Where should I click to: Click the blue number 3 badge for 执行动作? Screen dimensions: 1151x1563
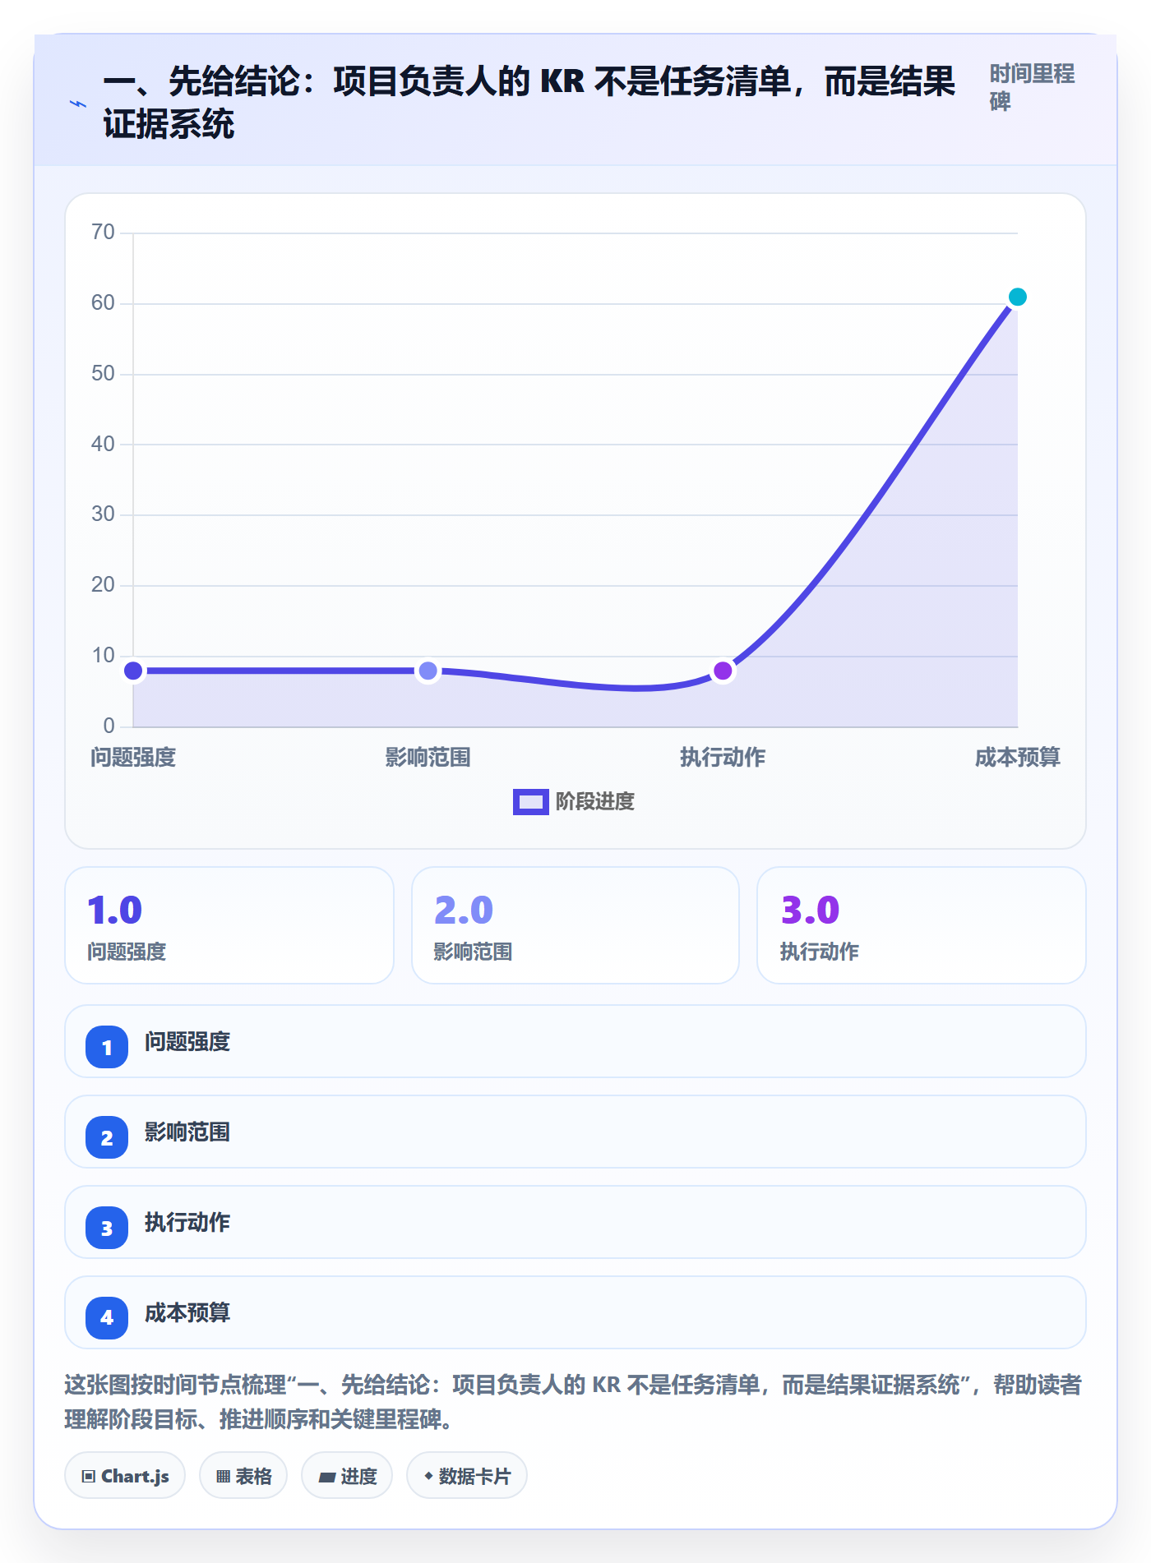click(107, 1228)
